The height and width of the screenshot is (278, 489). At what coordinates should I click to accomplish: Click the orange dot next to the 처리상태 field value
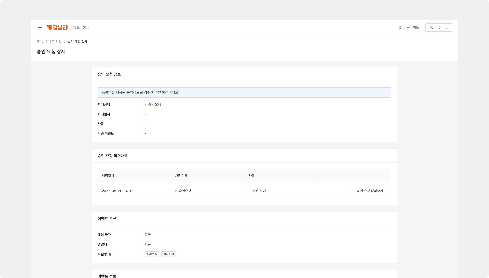click(145, 104)
